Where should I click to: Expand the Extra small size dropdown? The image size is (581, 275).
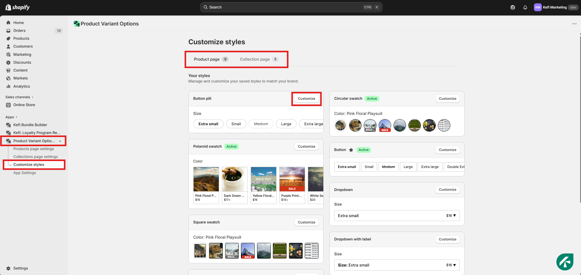pos(397,216)
